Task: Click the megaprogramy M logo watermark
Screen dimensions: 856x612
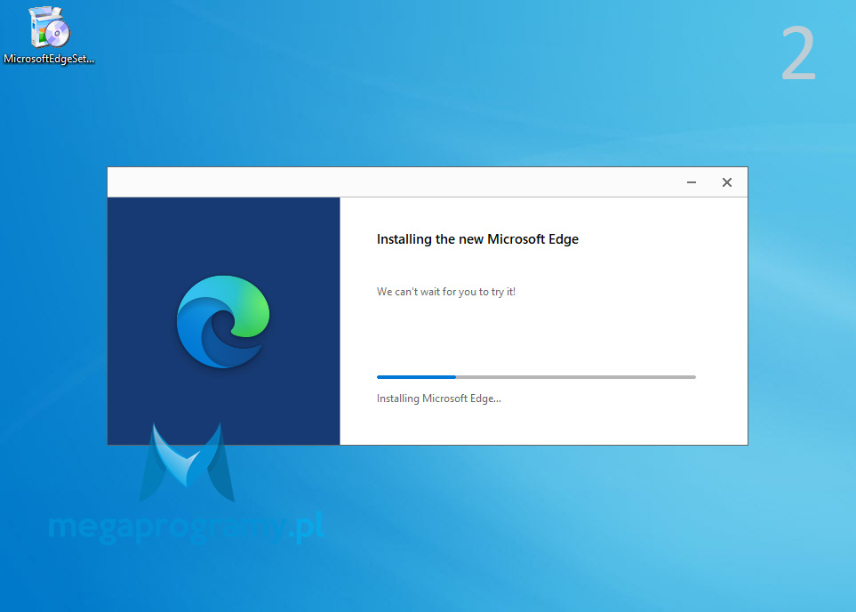Action: (x=187, y=464)
